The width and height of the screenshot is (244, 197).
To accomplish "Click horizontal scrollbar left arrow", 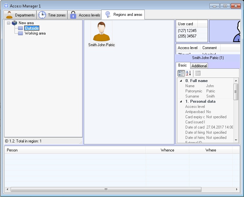I will point(7,189).
